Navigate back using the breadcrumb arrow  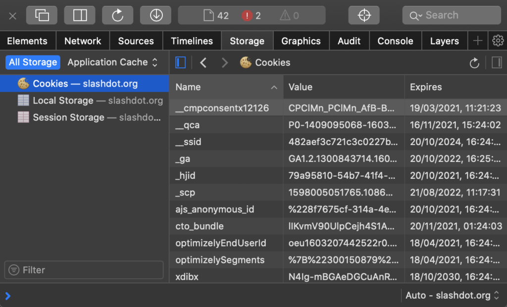pos(203,62)
